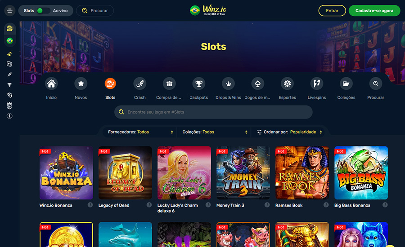Expand the Fornecedores: Todos dropdown
Screen dimensions: 405x247
coord(140,132)
